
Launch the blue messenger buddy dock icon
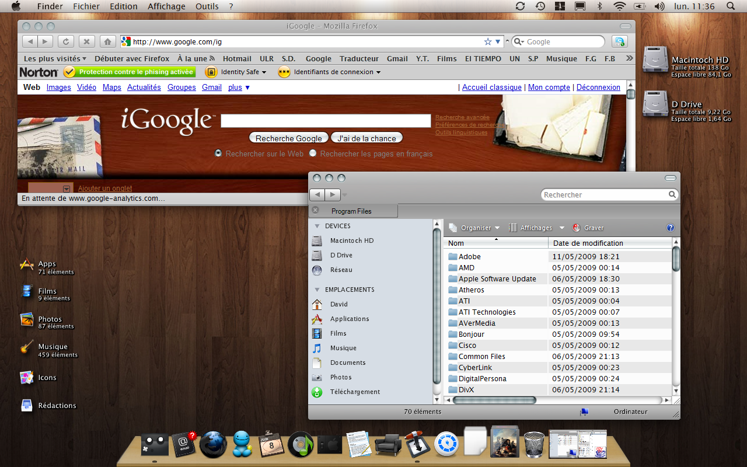242,444
